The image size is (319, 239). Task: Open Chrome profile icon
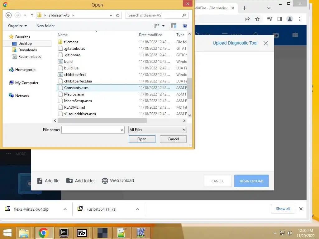(x=289, y=19)
